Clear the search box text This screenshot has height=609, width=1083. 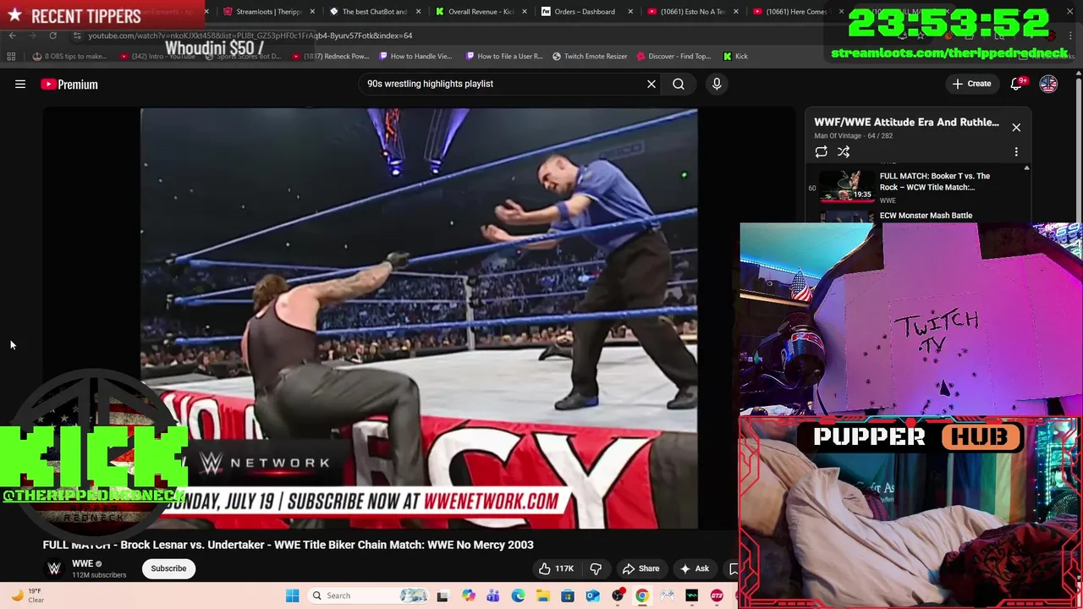(651, 84)
